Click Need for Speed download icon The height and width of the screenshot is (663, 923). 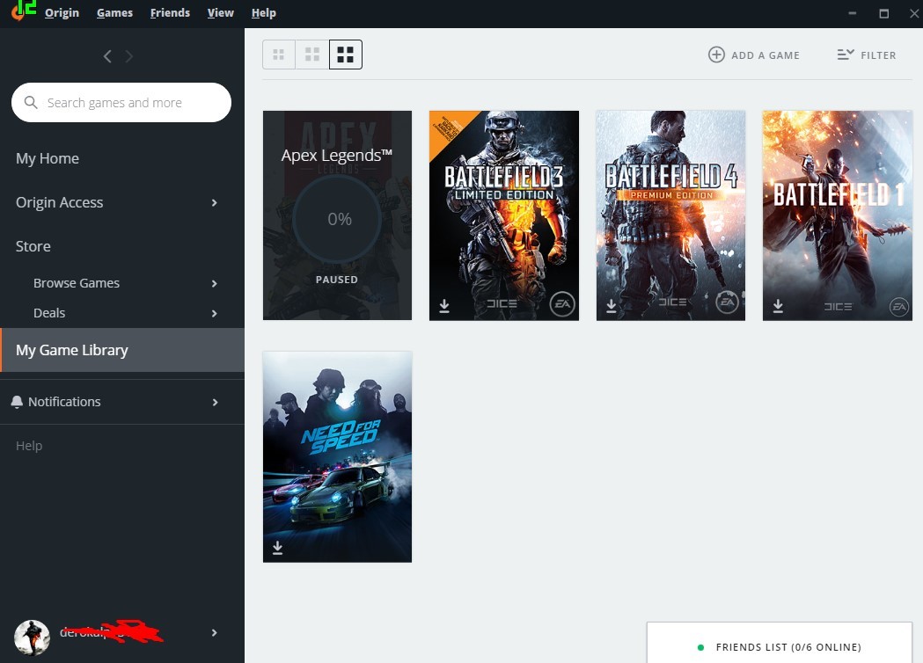tap(277, 549)
